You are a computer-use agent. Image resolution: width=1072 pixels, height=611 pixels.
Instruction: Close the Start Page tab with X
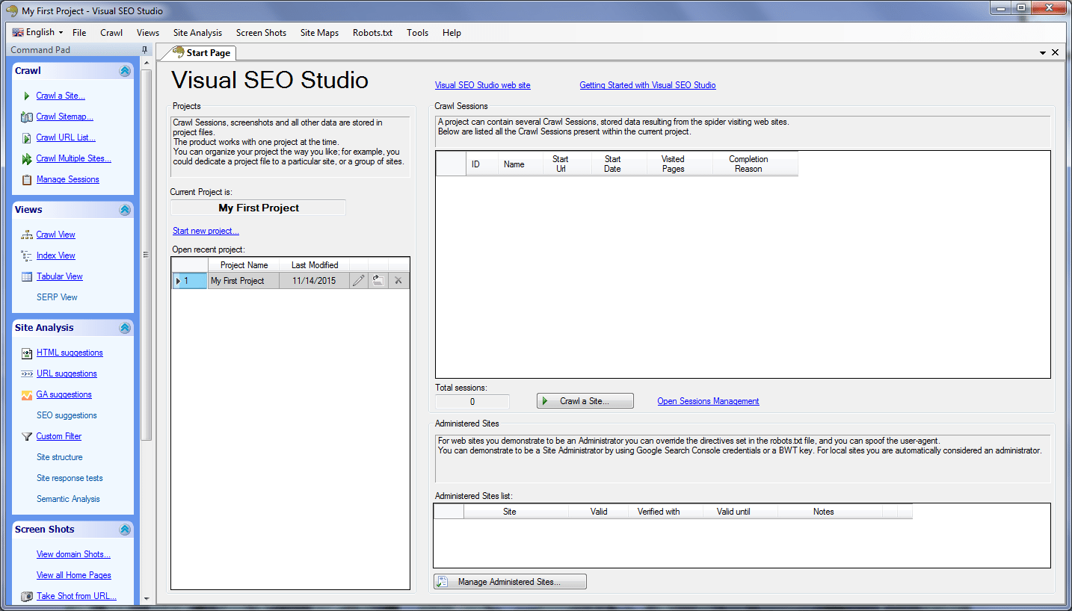tap(1056, 52)
